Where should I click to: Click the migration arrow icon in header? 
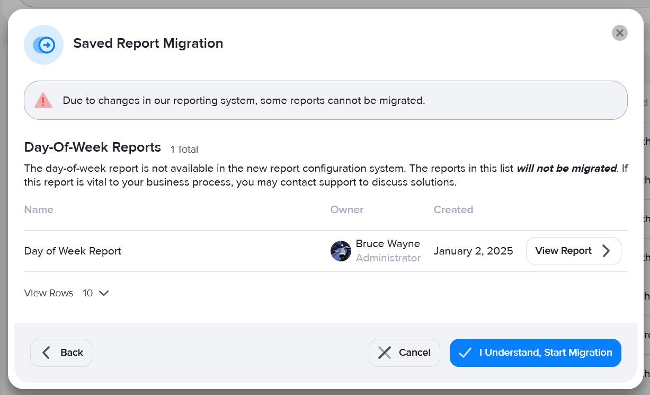[44, 45]
